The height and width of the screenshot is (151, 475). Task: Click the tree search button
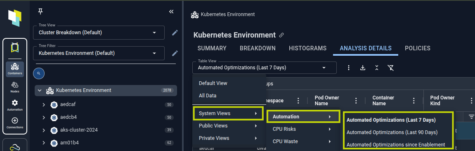[39, 73]
